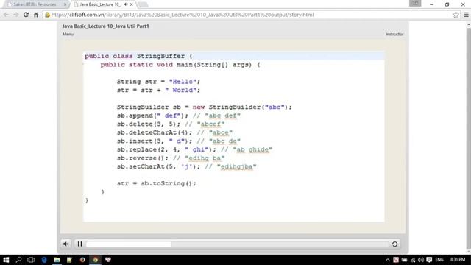Click the 'public class StringBuffer {' code line

point(138,56)
